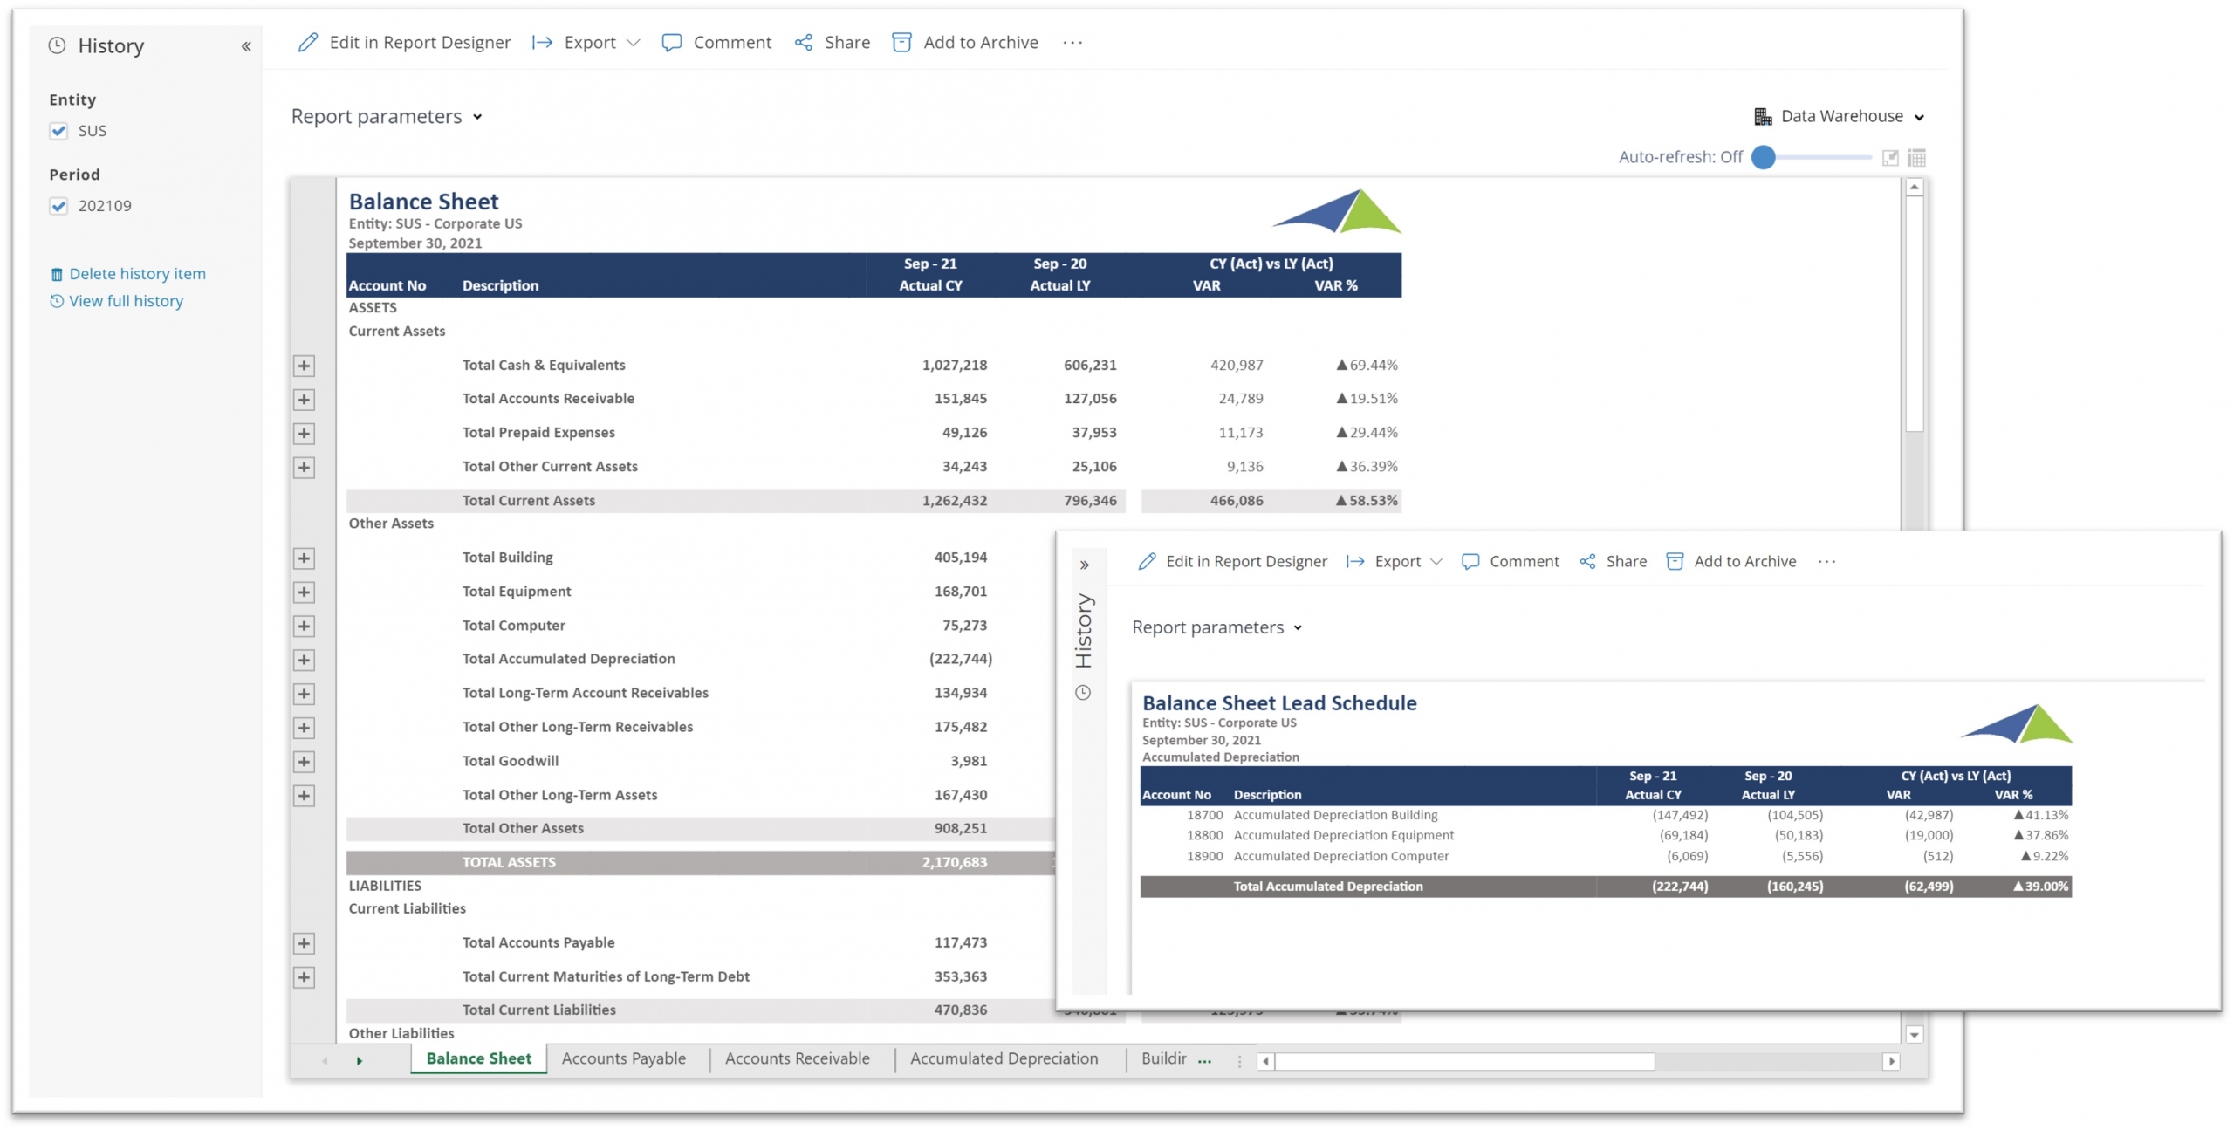
Task: Uncheck the SUS entity checkbox
Action: coord(58,131)
